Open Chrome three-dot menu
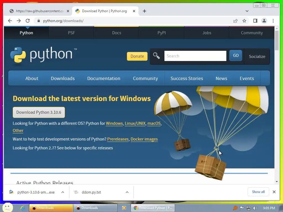 (273, 21)
